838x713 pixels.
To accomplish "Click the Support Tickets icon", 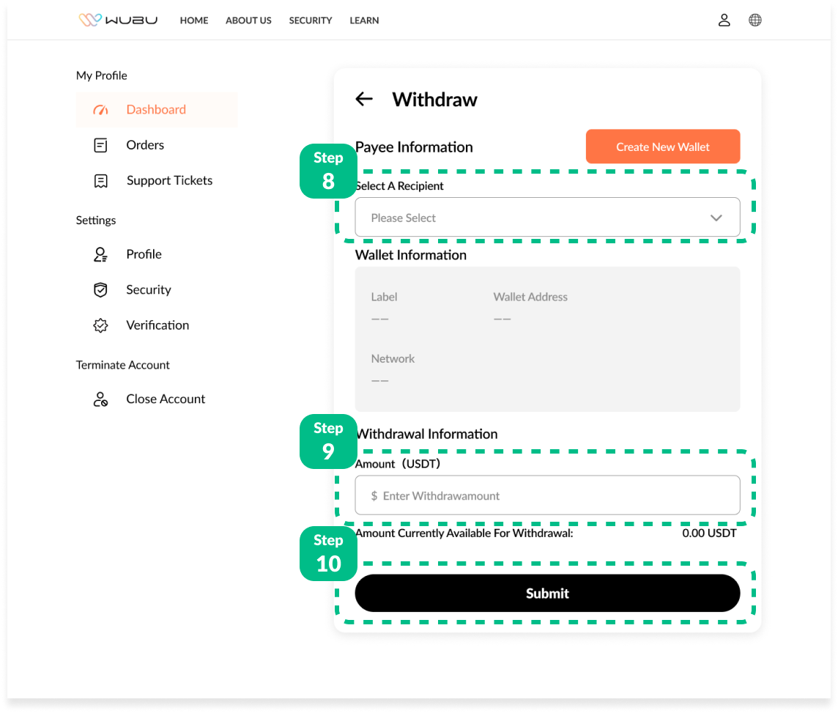I will [101, 181].
